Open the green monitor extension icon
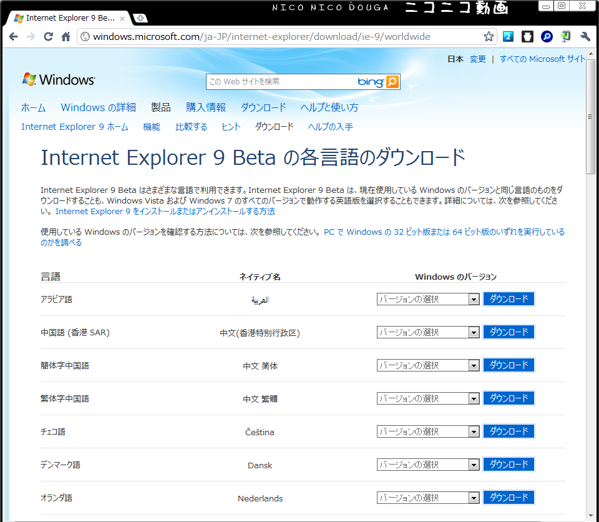Viewport: 599px width, 522px height. point(566,37)
